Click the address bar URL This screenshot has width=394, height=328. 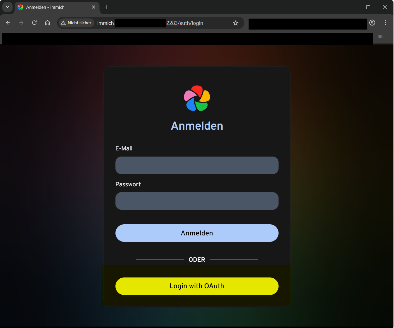pyautogui.click(x=150, y=23)
